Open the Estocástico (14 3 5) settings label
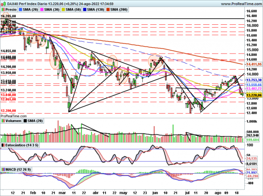Viewport: 263px width, 196px height. coord(21,145)
